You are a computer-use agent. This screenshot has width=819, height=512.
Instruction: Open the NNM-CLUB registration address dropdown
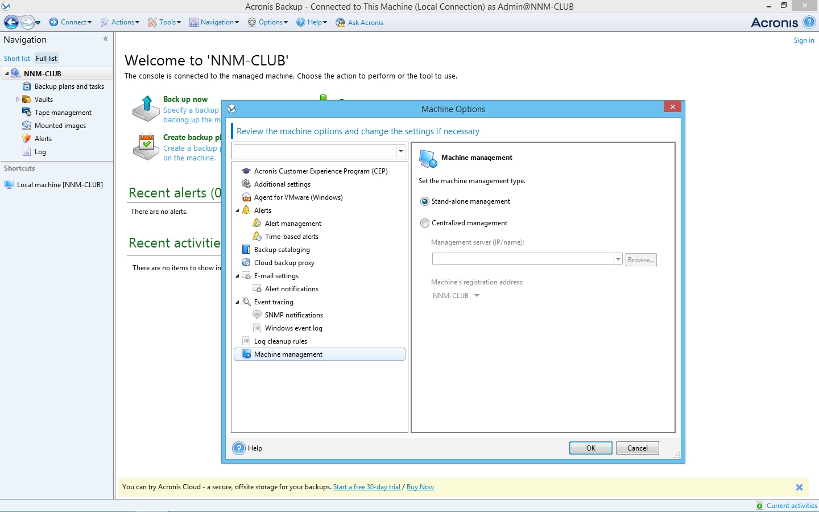477,296
